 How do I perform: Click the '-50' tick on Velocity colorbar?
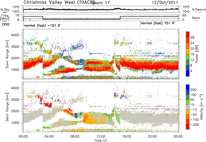[194, 115]
